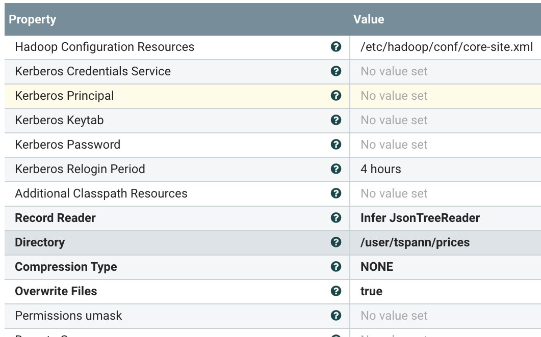Open Compression Type value NONE
Image resolution: width=541 pixels, height=337 pixels.
[377, 267]
